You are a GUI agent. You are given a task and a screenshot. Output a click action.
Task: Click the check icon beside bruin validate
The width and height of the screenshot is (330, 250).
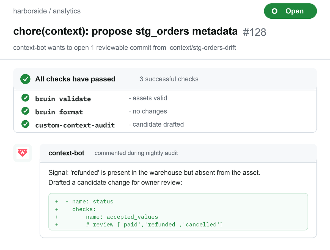(25, 98)
